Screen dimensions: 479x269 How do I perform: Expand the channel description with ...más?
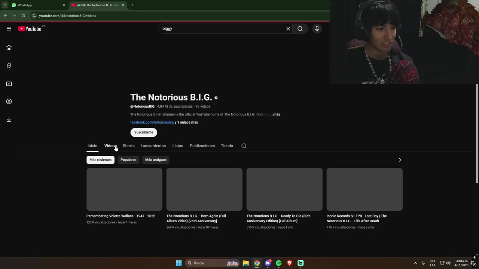click(x=275, y=114)
